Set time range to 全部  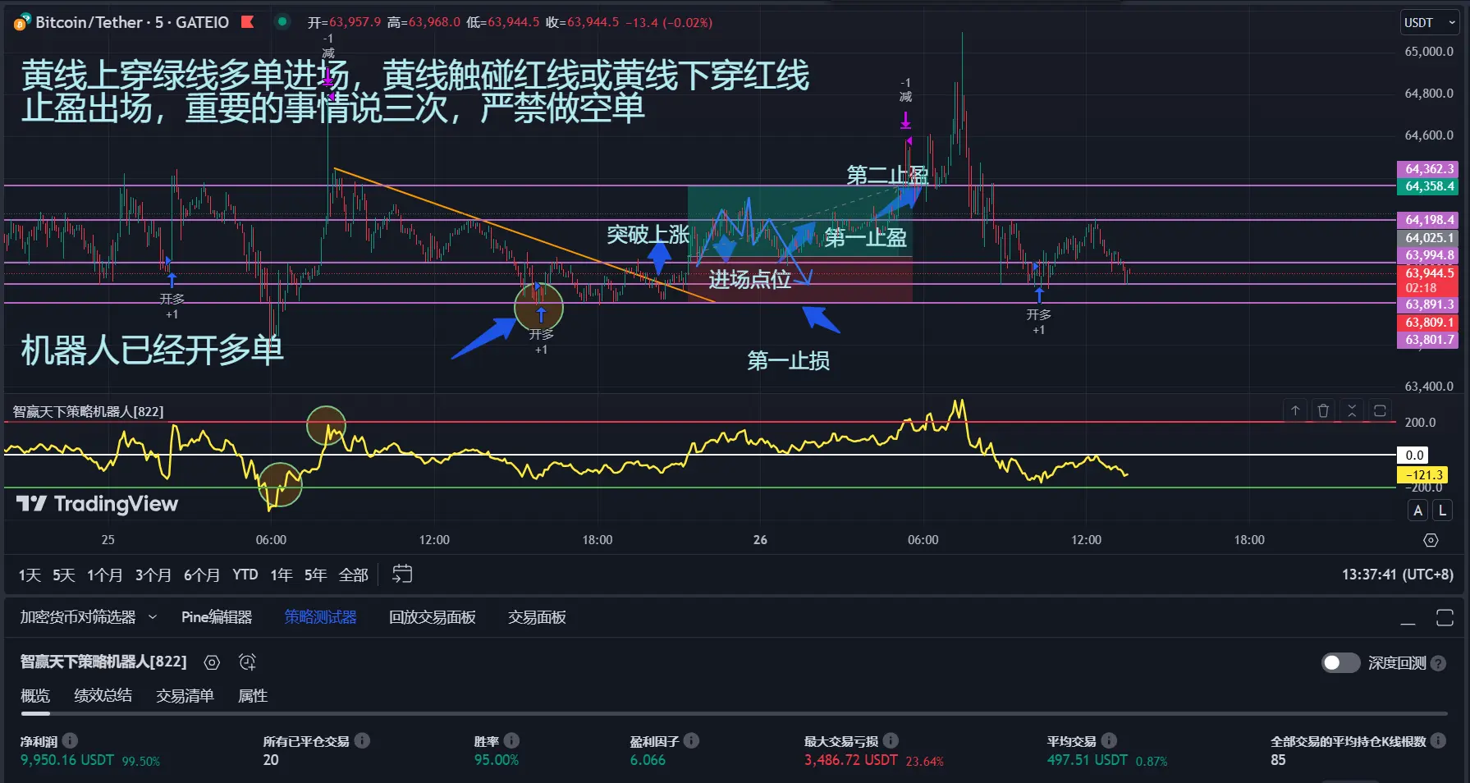pos(354,575)
